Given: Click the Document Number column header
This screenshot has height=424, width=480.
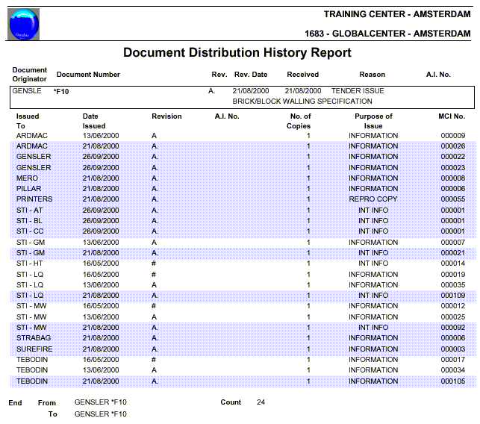Looking at the screenshot, I should coord(88,75).
